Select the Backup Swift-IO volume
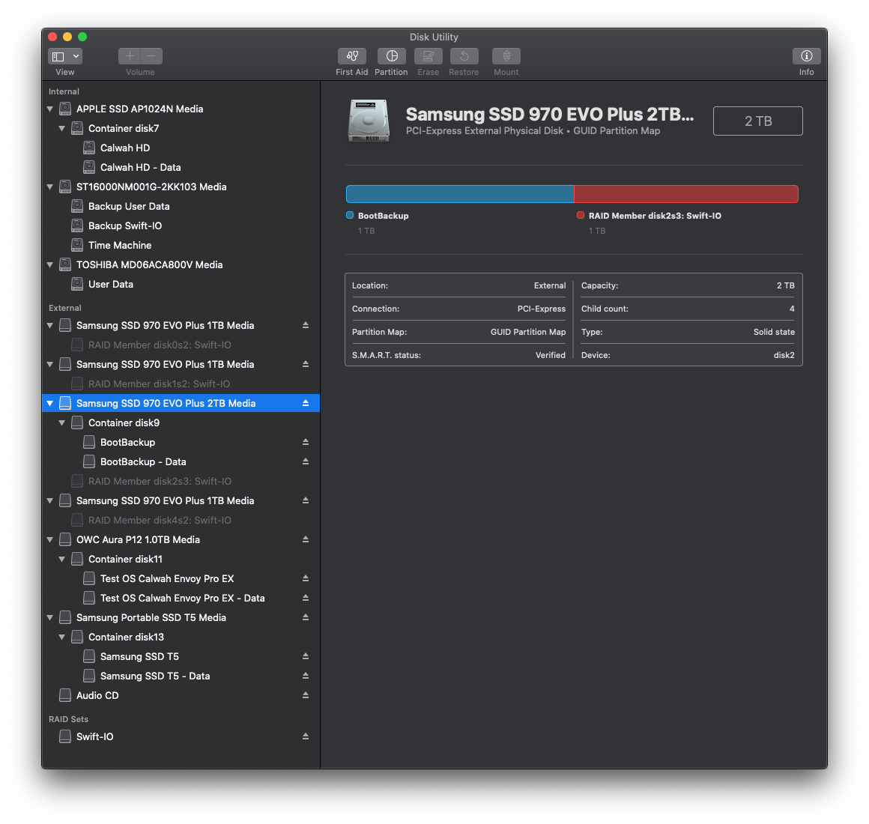This screenshot has width=869, height=824. pyautogui.click(x=181, y=225)
